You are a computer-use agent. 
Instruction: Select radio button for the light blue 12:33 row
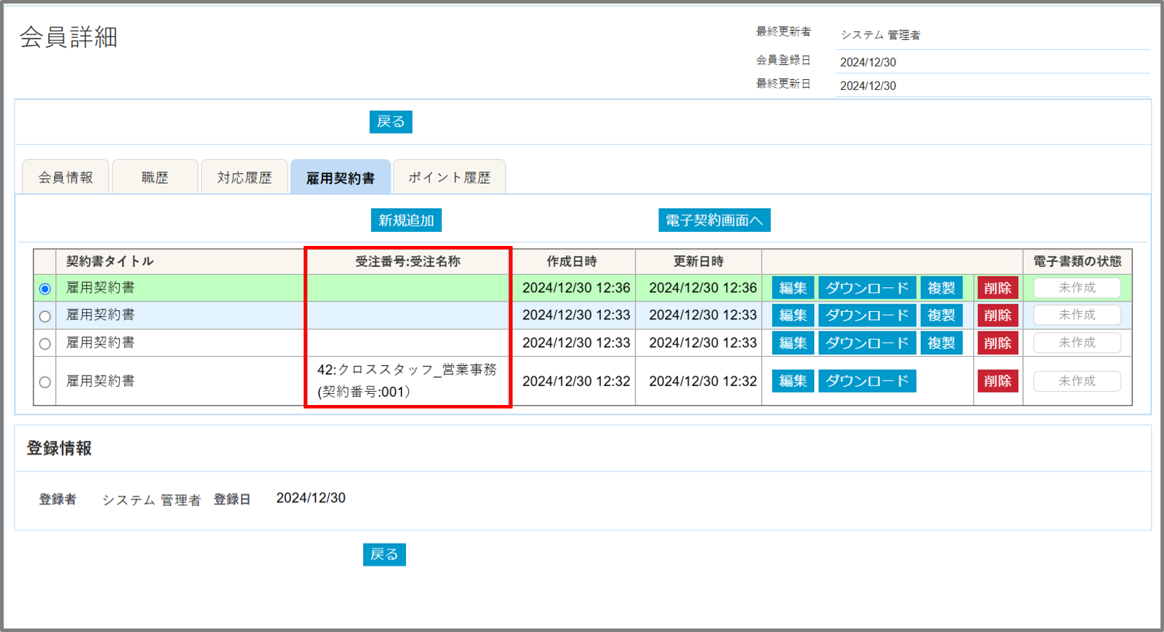pyautogui.click(x=45, y=316)
